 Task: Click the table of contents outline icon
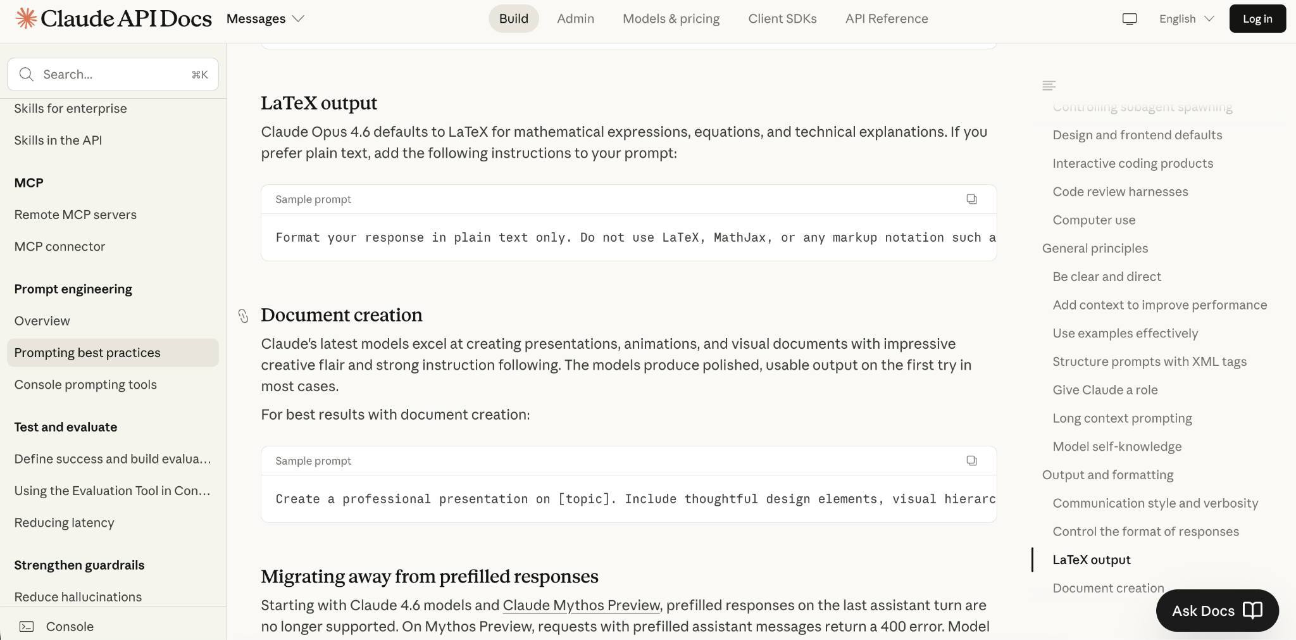[x=1049, y=85]
